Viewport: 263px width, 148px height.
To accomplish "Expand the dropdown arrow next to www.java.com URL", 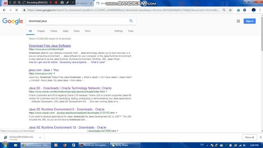I will [x=54, y=74].
